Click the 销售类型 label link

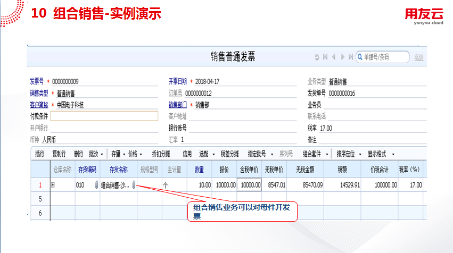[x=39, y=93]
